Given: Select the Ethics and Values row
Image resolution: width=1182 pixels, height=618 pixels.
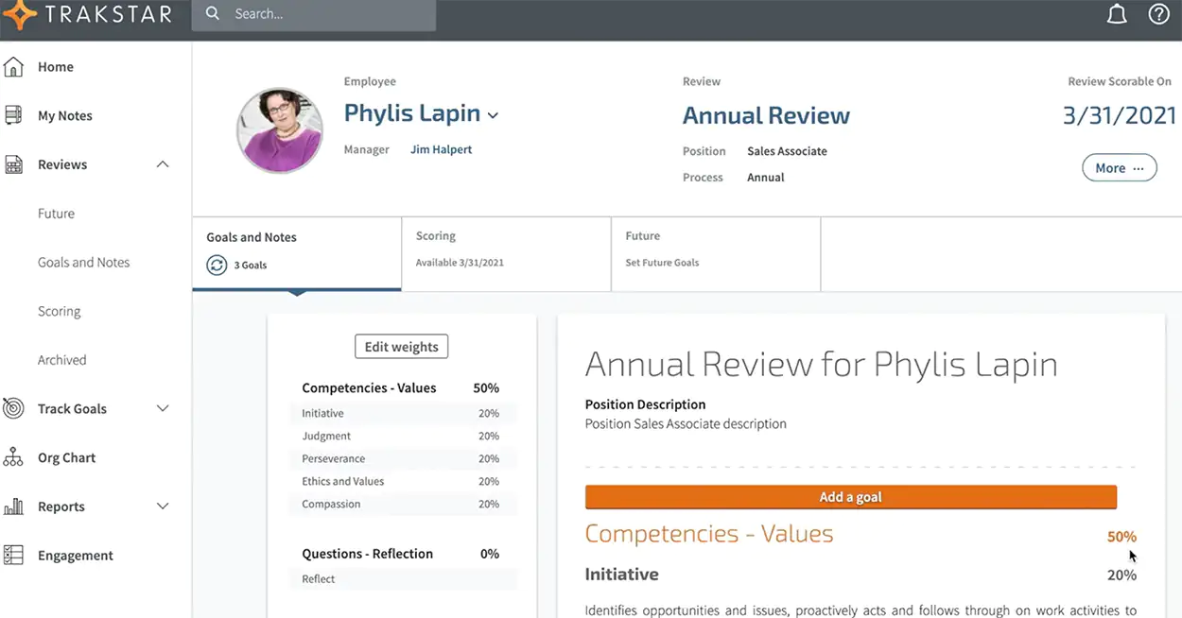Looking at the screenshot, I should coord(403,481).
